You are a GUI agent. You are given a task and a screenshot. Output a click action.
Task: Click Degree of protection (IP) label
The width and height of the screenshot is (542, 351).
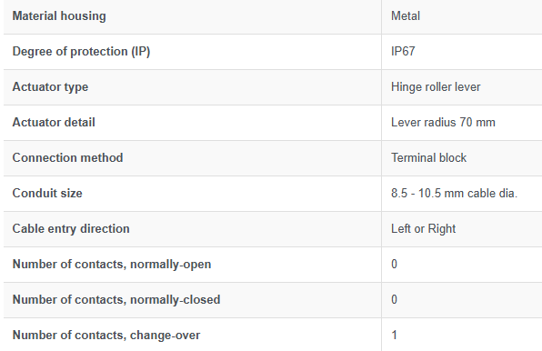(x=81, y=52)
